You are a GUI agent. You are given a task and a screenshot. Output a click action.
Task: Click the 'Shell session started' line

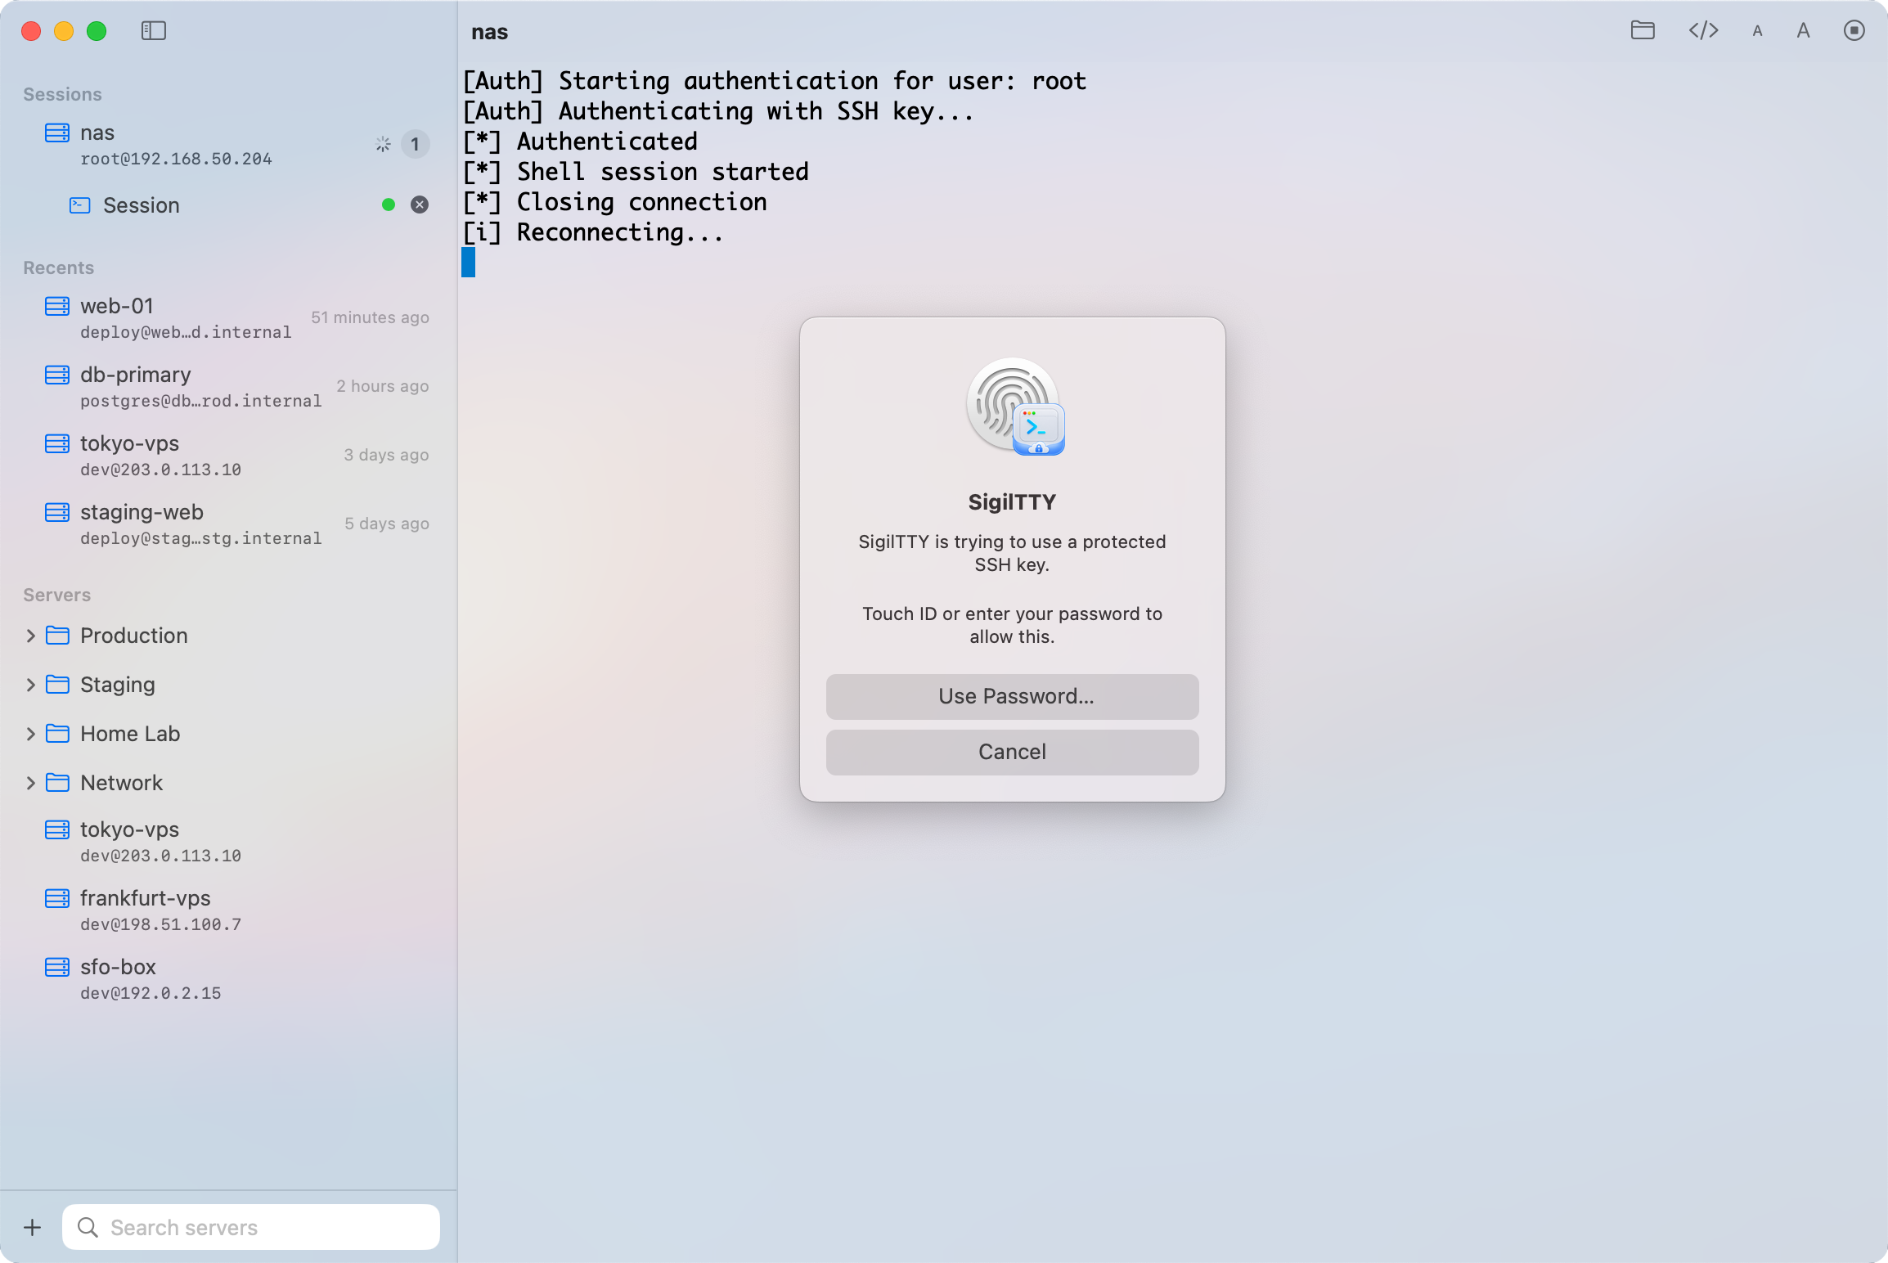coord(636,173)
